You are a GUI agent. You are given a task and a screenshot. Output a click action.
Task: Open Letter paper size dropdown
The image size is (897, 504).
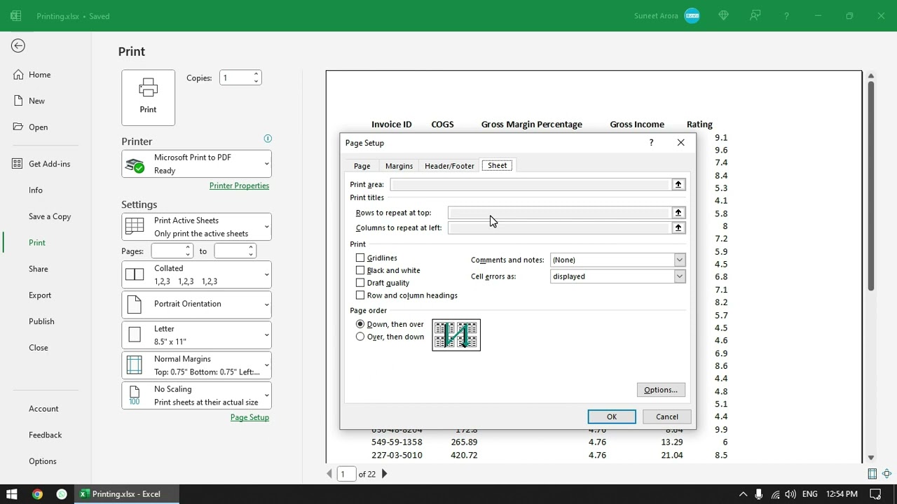[196, 335]
